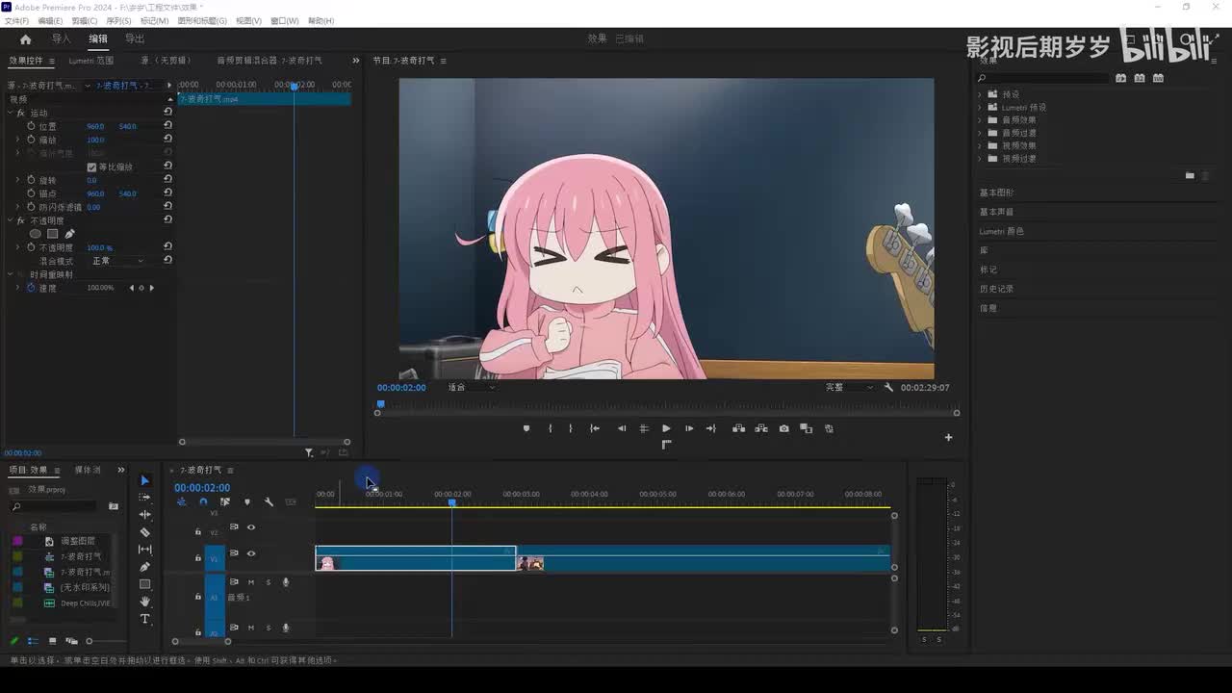
Task: Open 窗口(W) menu
Action: click(284, 21)
